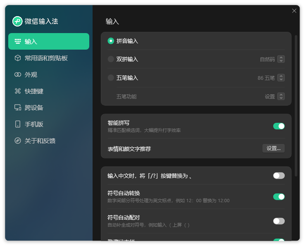Image resolution: width=305 pixels, height=246 pixels.
Task: Click the 关于和反馈 icon
Action: tap(18, 141)
